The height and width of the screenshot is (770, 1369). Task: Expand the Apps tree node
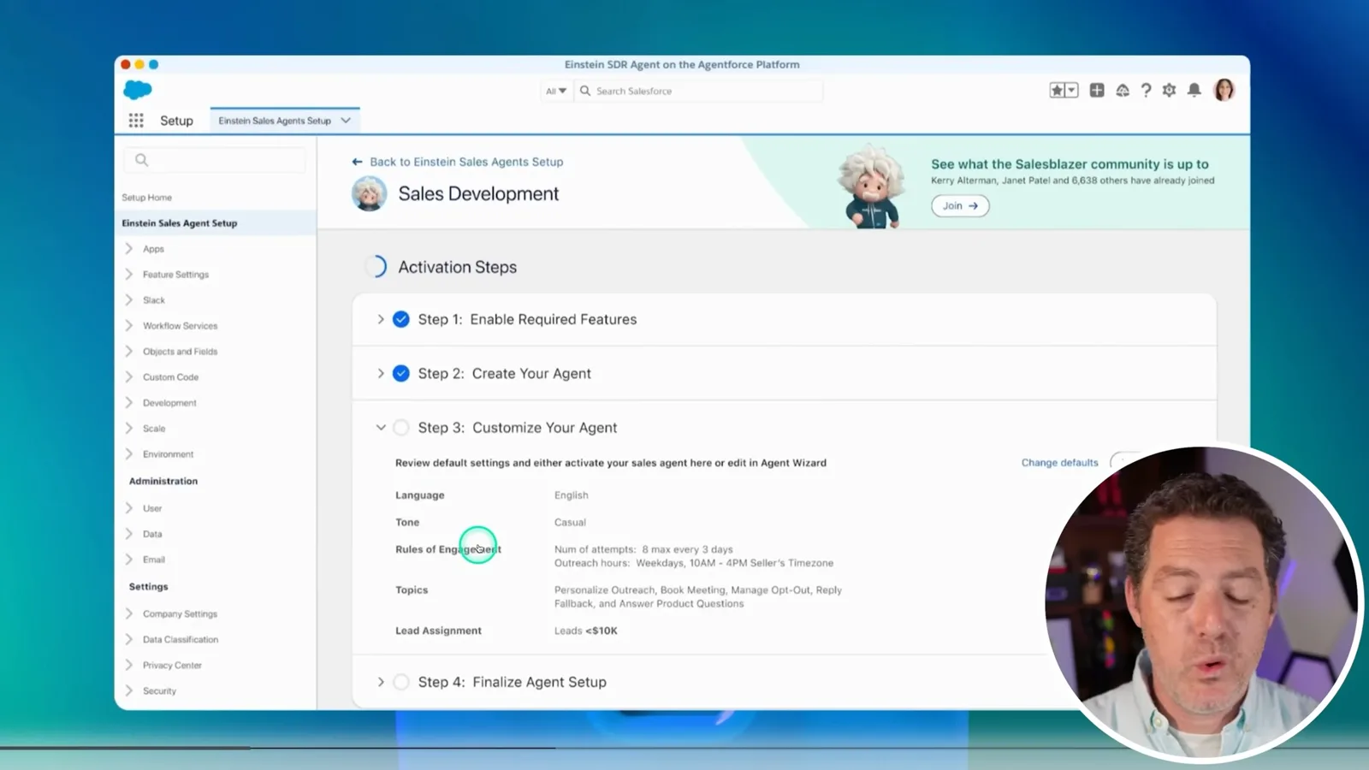(x=129, y=249)
